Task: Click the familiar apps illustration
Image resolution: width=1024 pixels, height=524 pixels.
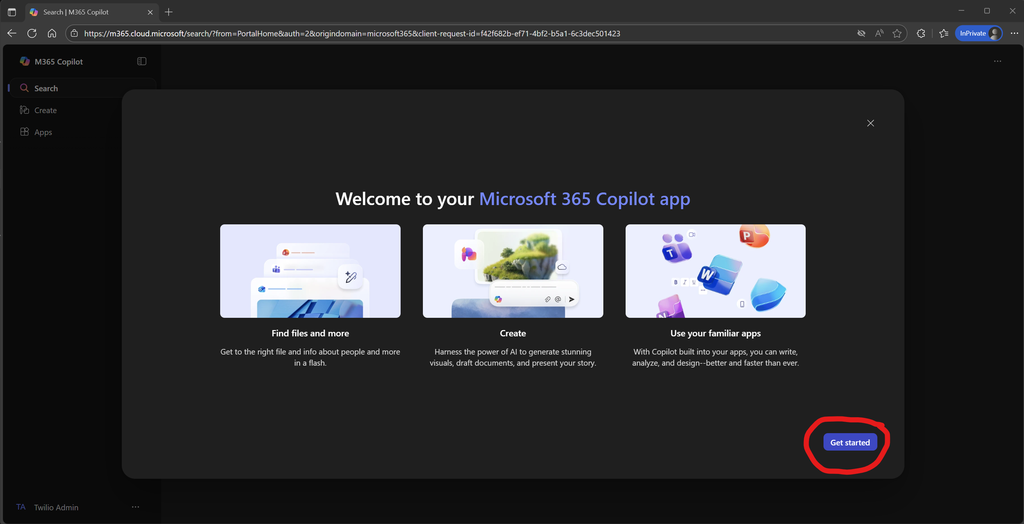Action: coord(715,271)
